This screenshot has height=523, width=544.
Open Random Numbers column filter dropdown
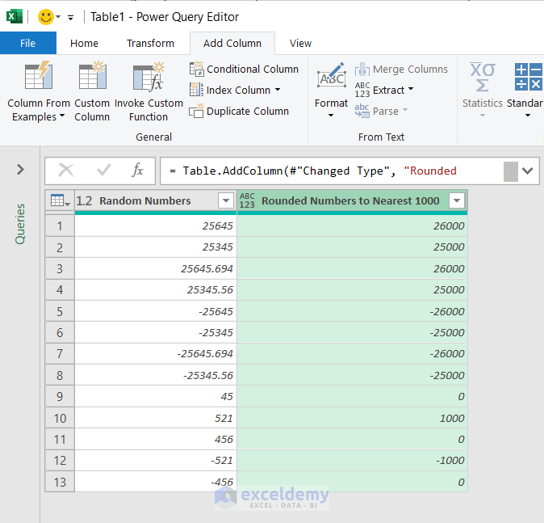pos(225,201)
